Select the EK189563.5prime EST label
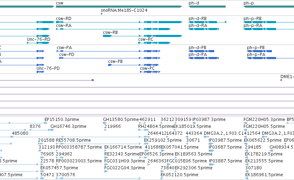294x180 pixels. (193, 154)
